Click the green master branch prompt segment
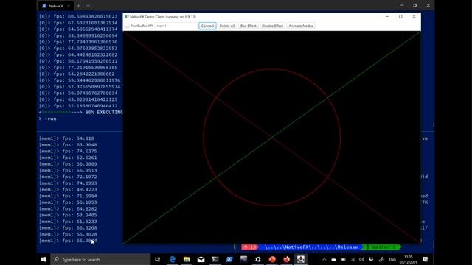Screen dimensions: 472x265 point(383,247)
